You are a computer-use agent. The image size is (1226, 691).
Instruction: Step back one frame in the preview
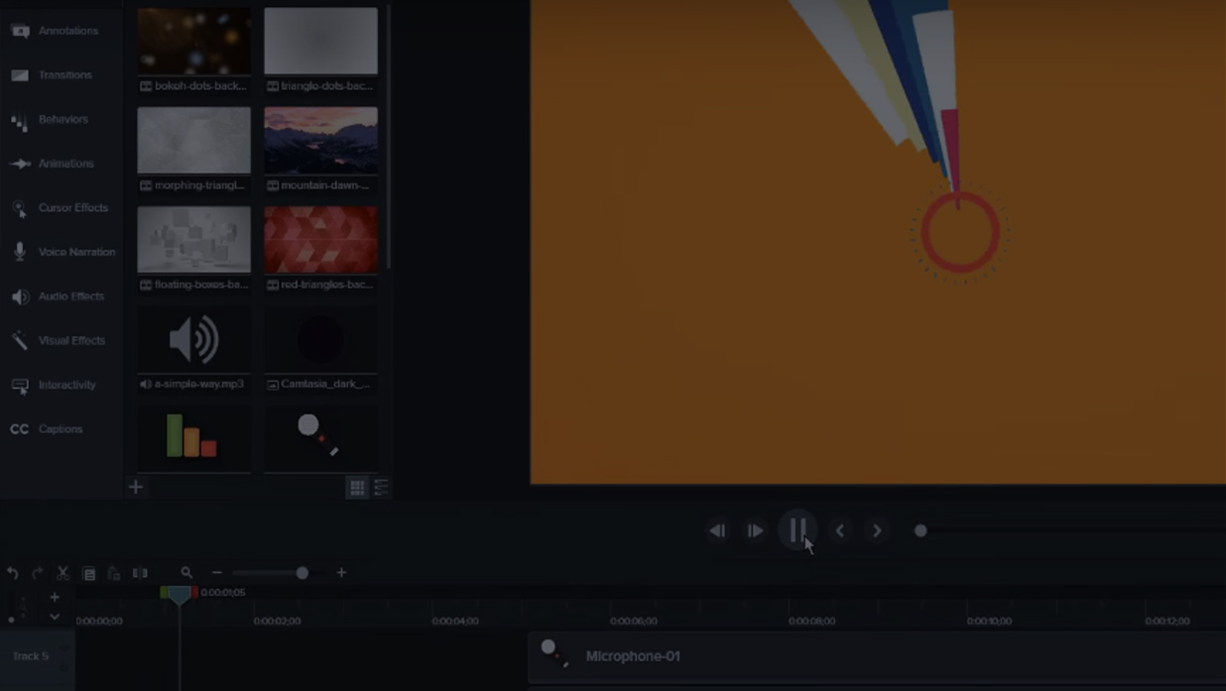(x=716, y=530)
